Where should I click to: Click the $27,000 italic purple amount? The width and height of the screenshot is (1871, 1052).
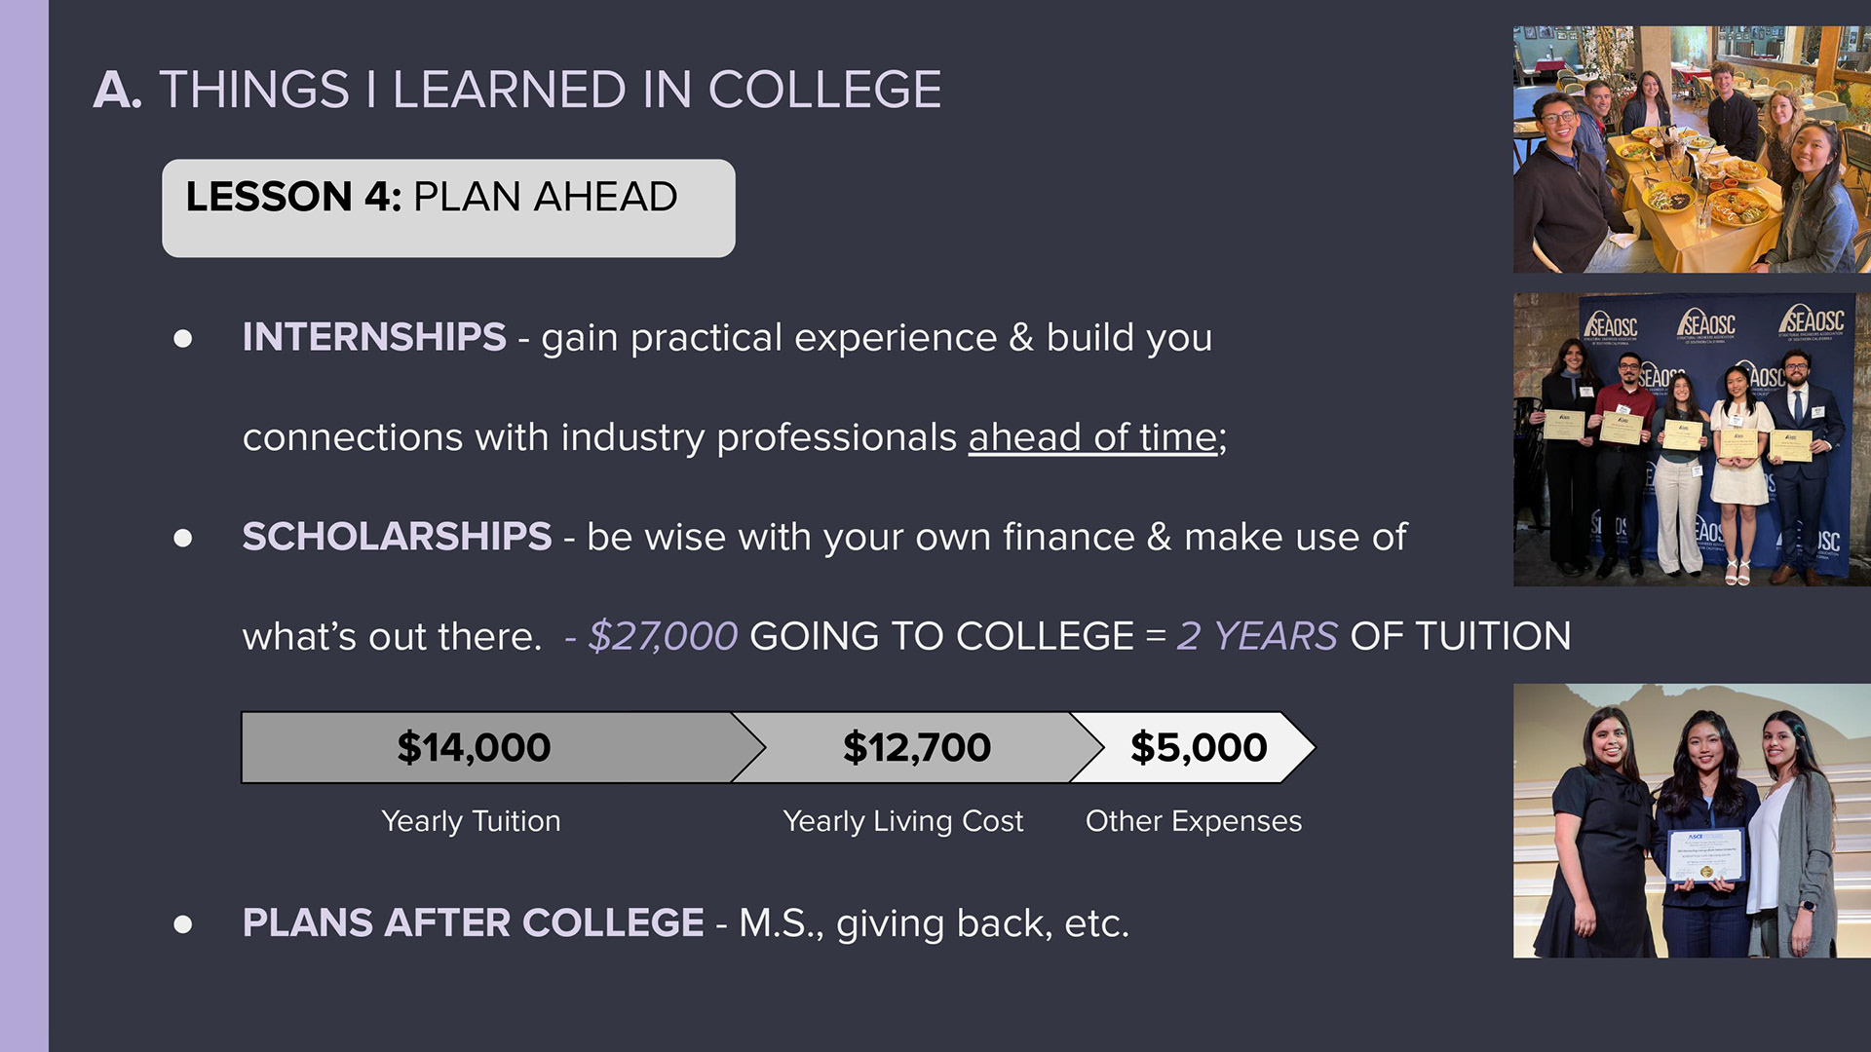click(x=664, y=636)
